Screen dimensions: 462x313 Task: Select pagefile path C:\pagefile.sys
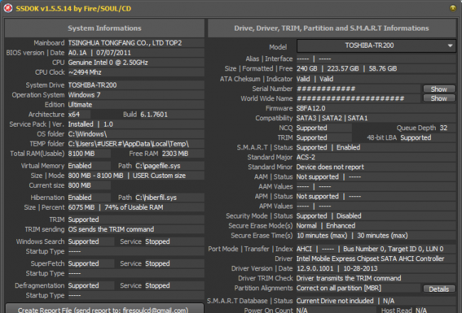[158, 166]
